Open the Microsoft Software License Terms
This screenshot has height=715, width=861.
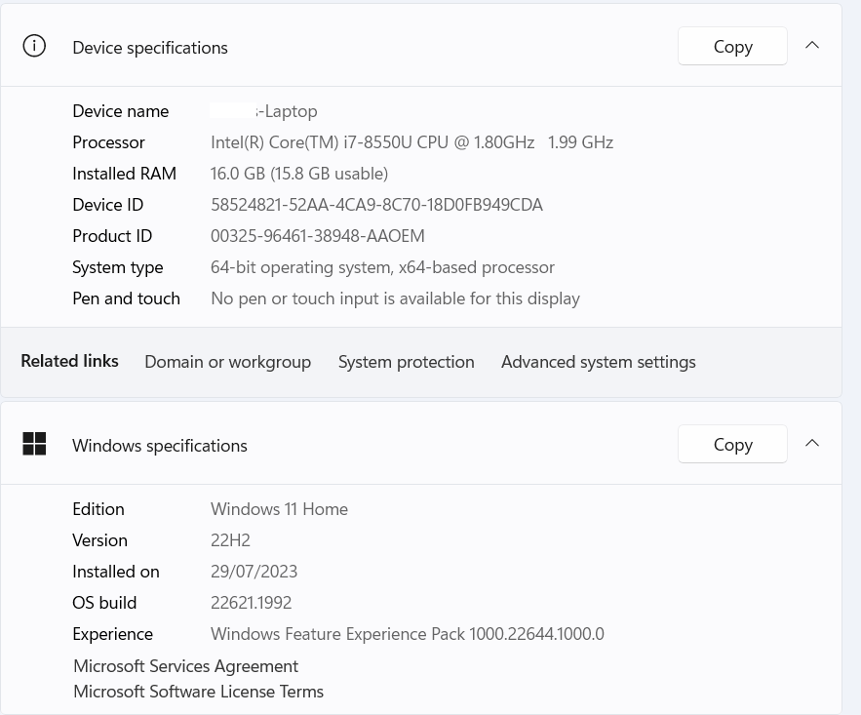pyautogui.click(x=198, y=691)
